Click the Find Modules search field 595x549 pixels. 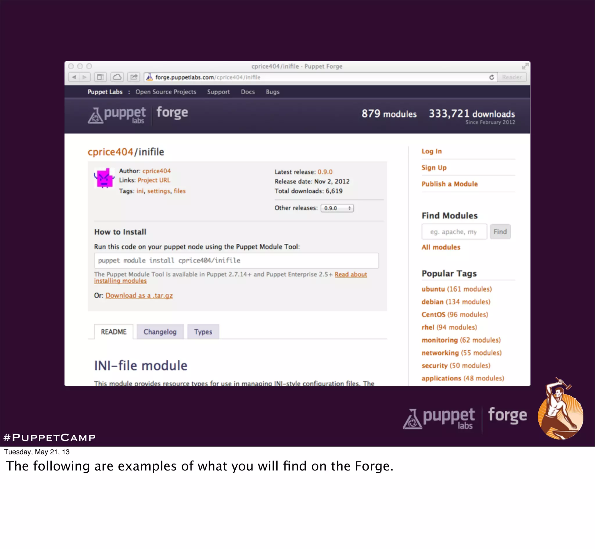(x=454, y=232)
